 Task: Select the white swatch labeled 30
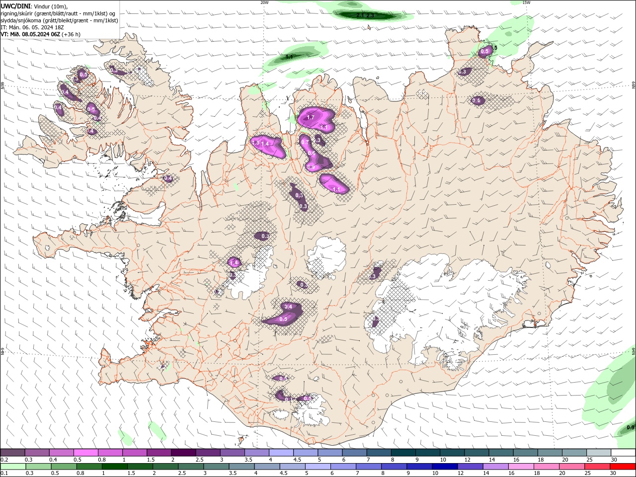(624, 453)
